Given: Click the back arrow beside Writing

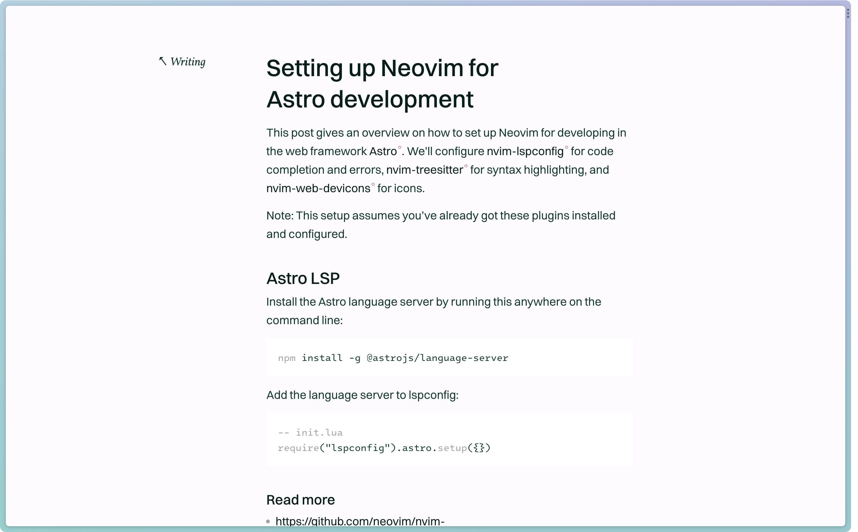Looking at the screenshot, I should [162, 61].
